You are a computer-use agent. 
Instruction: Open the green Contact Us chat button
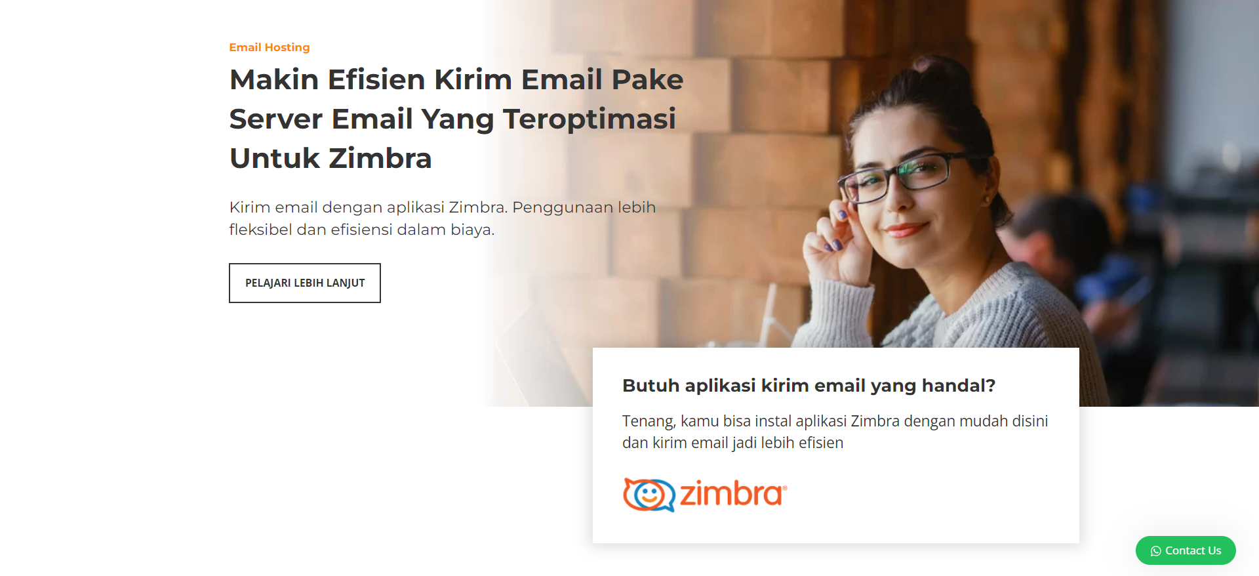pos(1186,550)
